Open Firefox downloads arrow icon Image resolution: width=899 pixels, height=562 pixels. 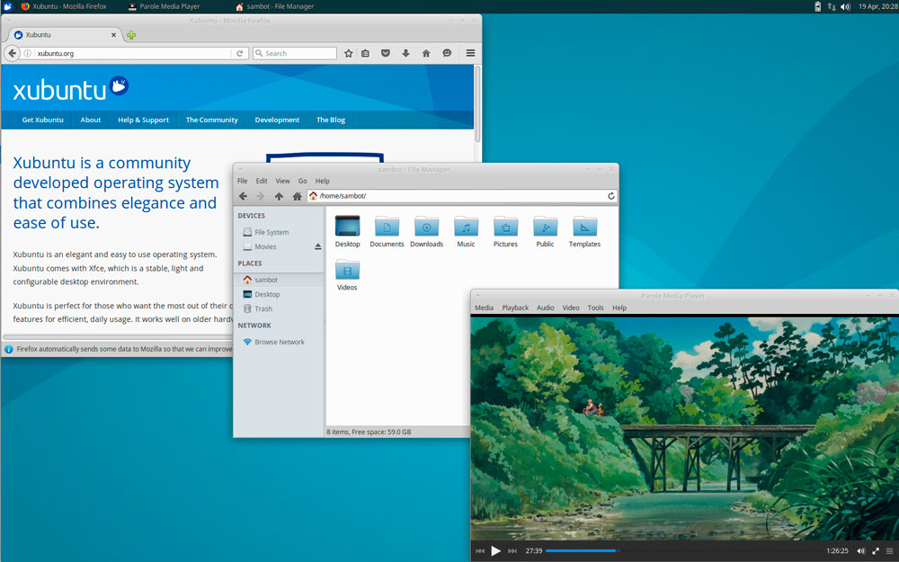click(x=405, y=53)
